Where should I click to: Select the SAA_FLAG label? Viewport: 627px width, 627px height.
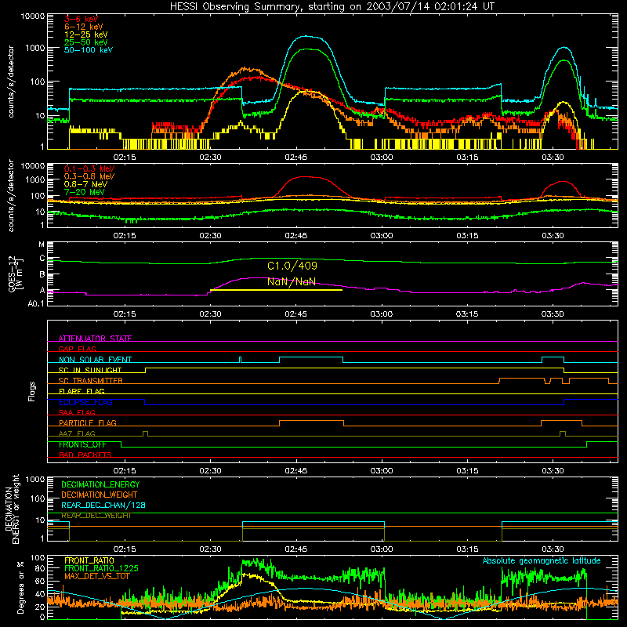point(77,412)
